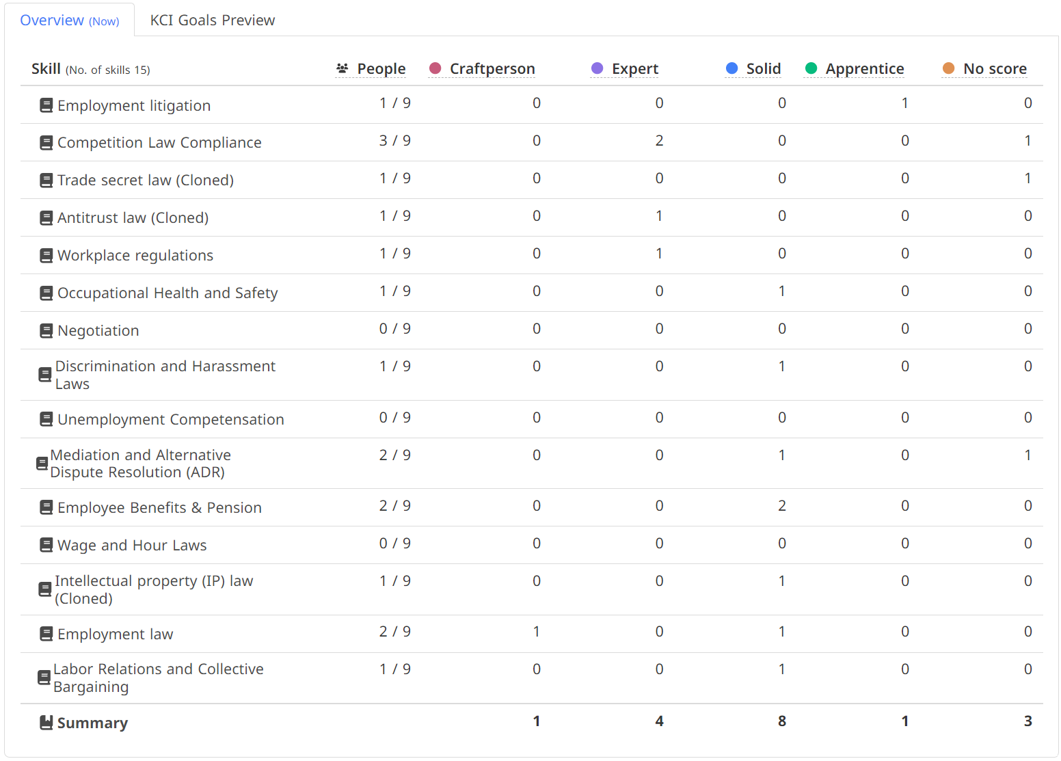Click 3 / 9 people for Competition Law Compliance
The height and width of the screenshot is (761, 1061).
pos(395,140)
